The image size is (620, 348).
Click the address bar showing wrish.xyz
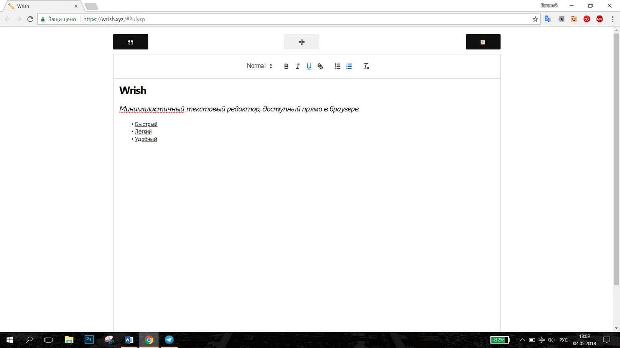tap(289, 19)
